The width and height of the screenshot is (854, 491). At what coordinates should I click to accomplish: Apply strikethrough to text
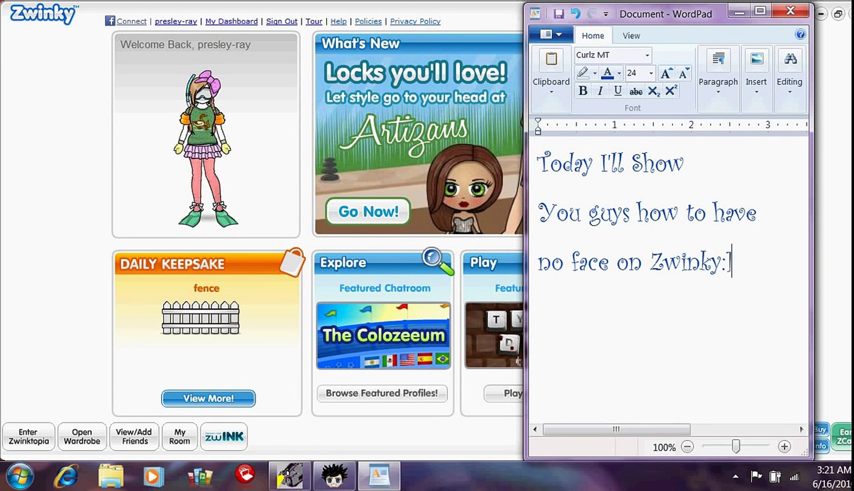(635, 91)
